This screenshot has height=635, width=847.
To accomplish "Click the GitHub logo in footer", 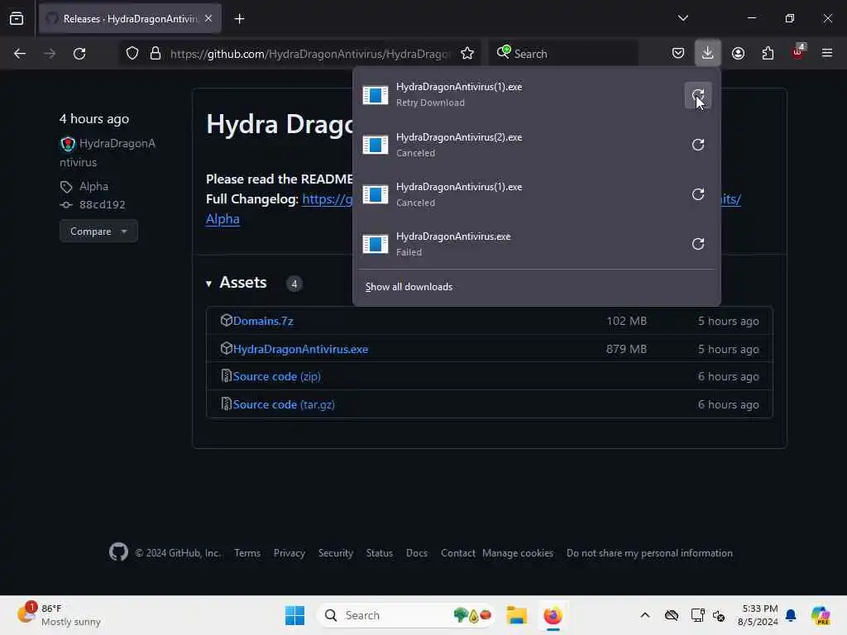I will click(x=118, y=552).
